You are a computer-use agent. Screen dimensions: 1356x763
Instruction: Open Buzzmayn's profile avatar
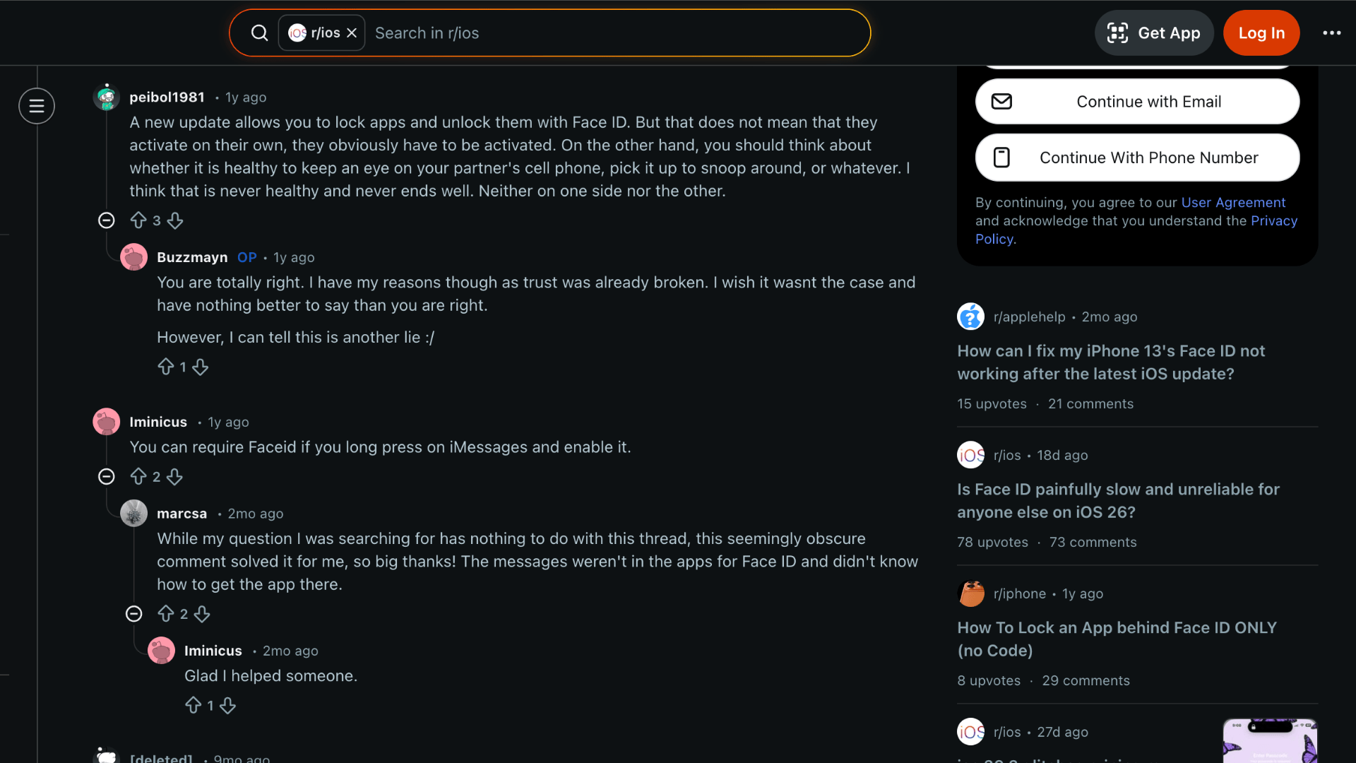pos(133,256)
